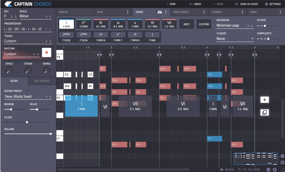Open the How-To Guide

(246, 4)
